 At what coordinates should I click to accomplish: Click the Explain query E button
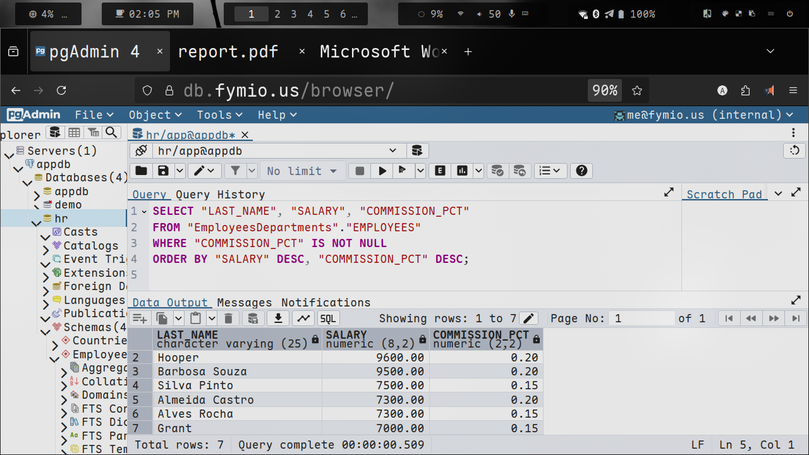[439, 171]
